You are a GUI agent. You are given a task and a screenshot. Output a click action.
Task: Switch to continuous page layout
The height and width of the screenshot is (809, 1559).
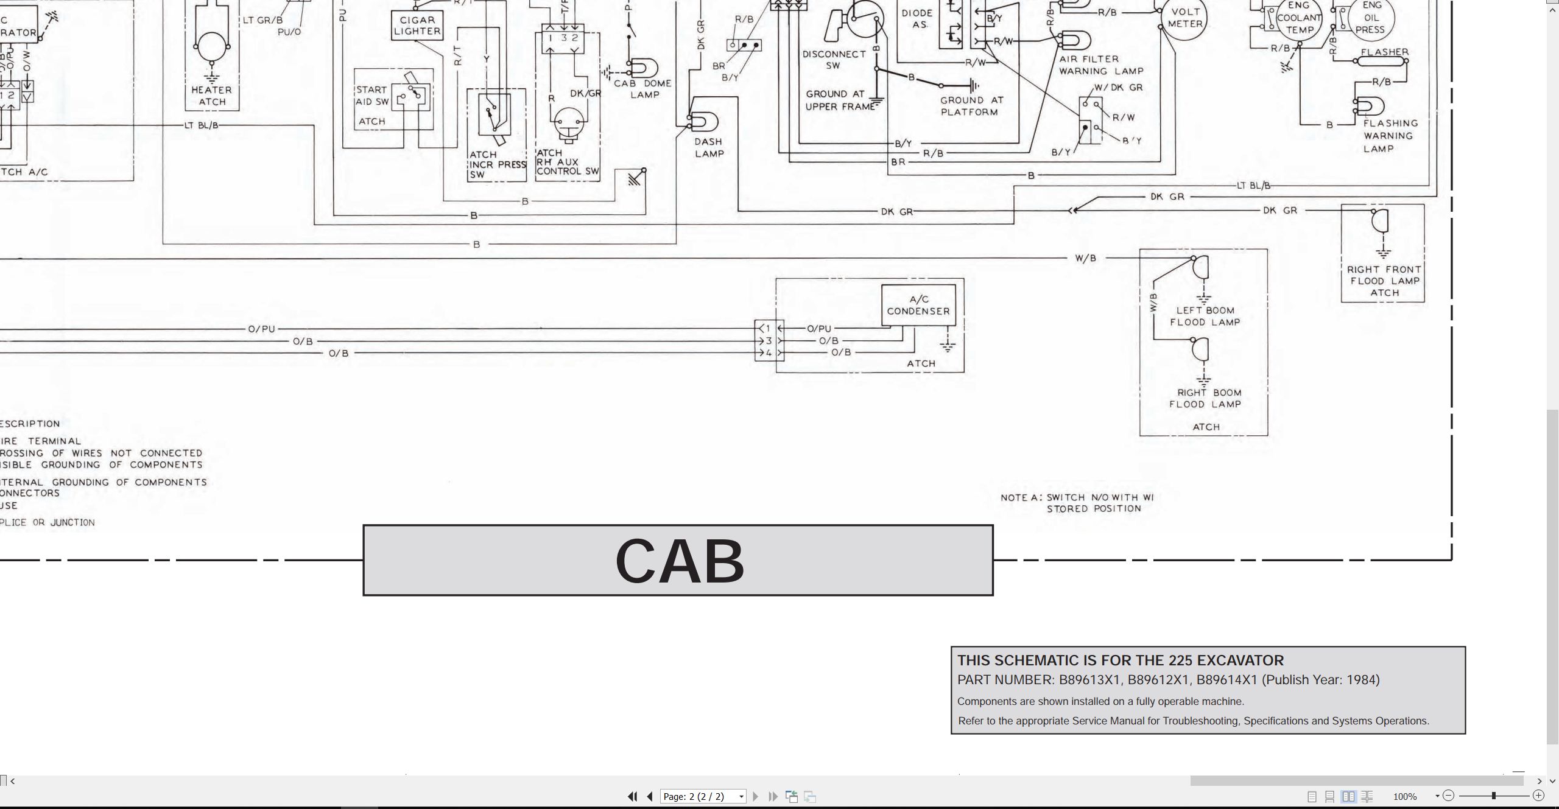pyautogui.click(x=1330, y=796)
